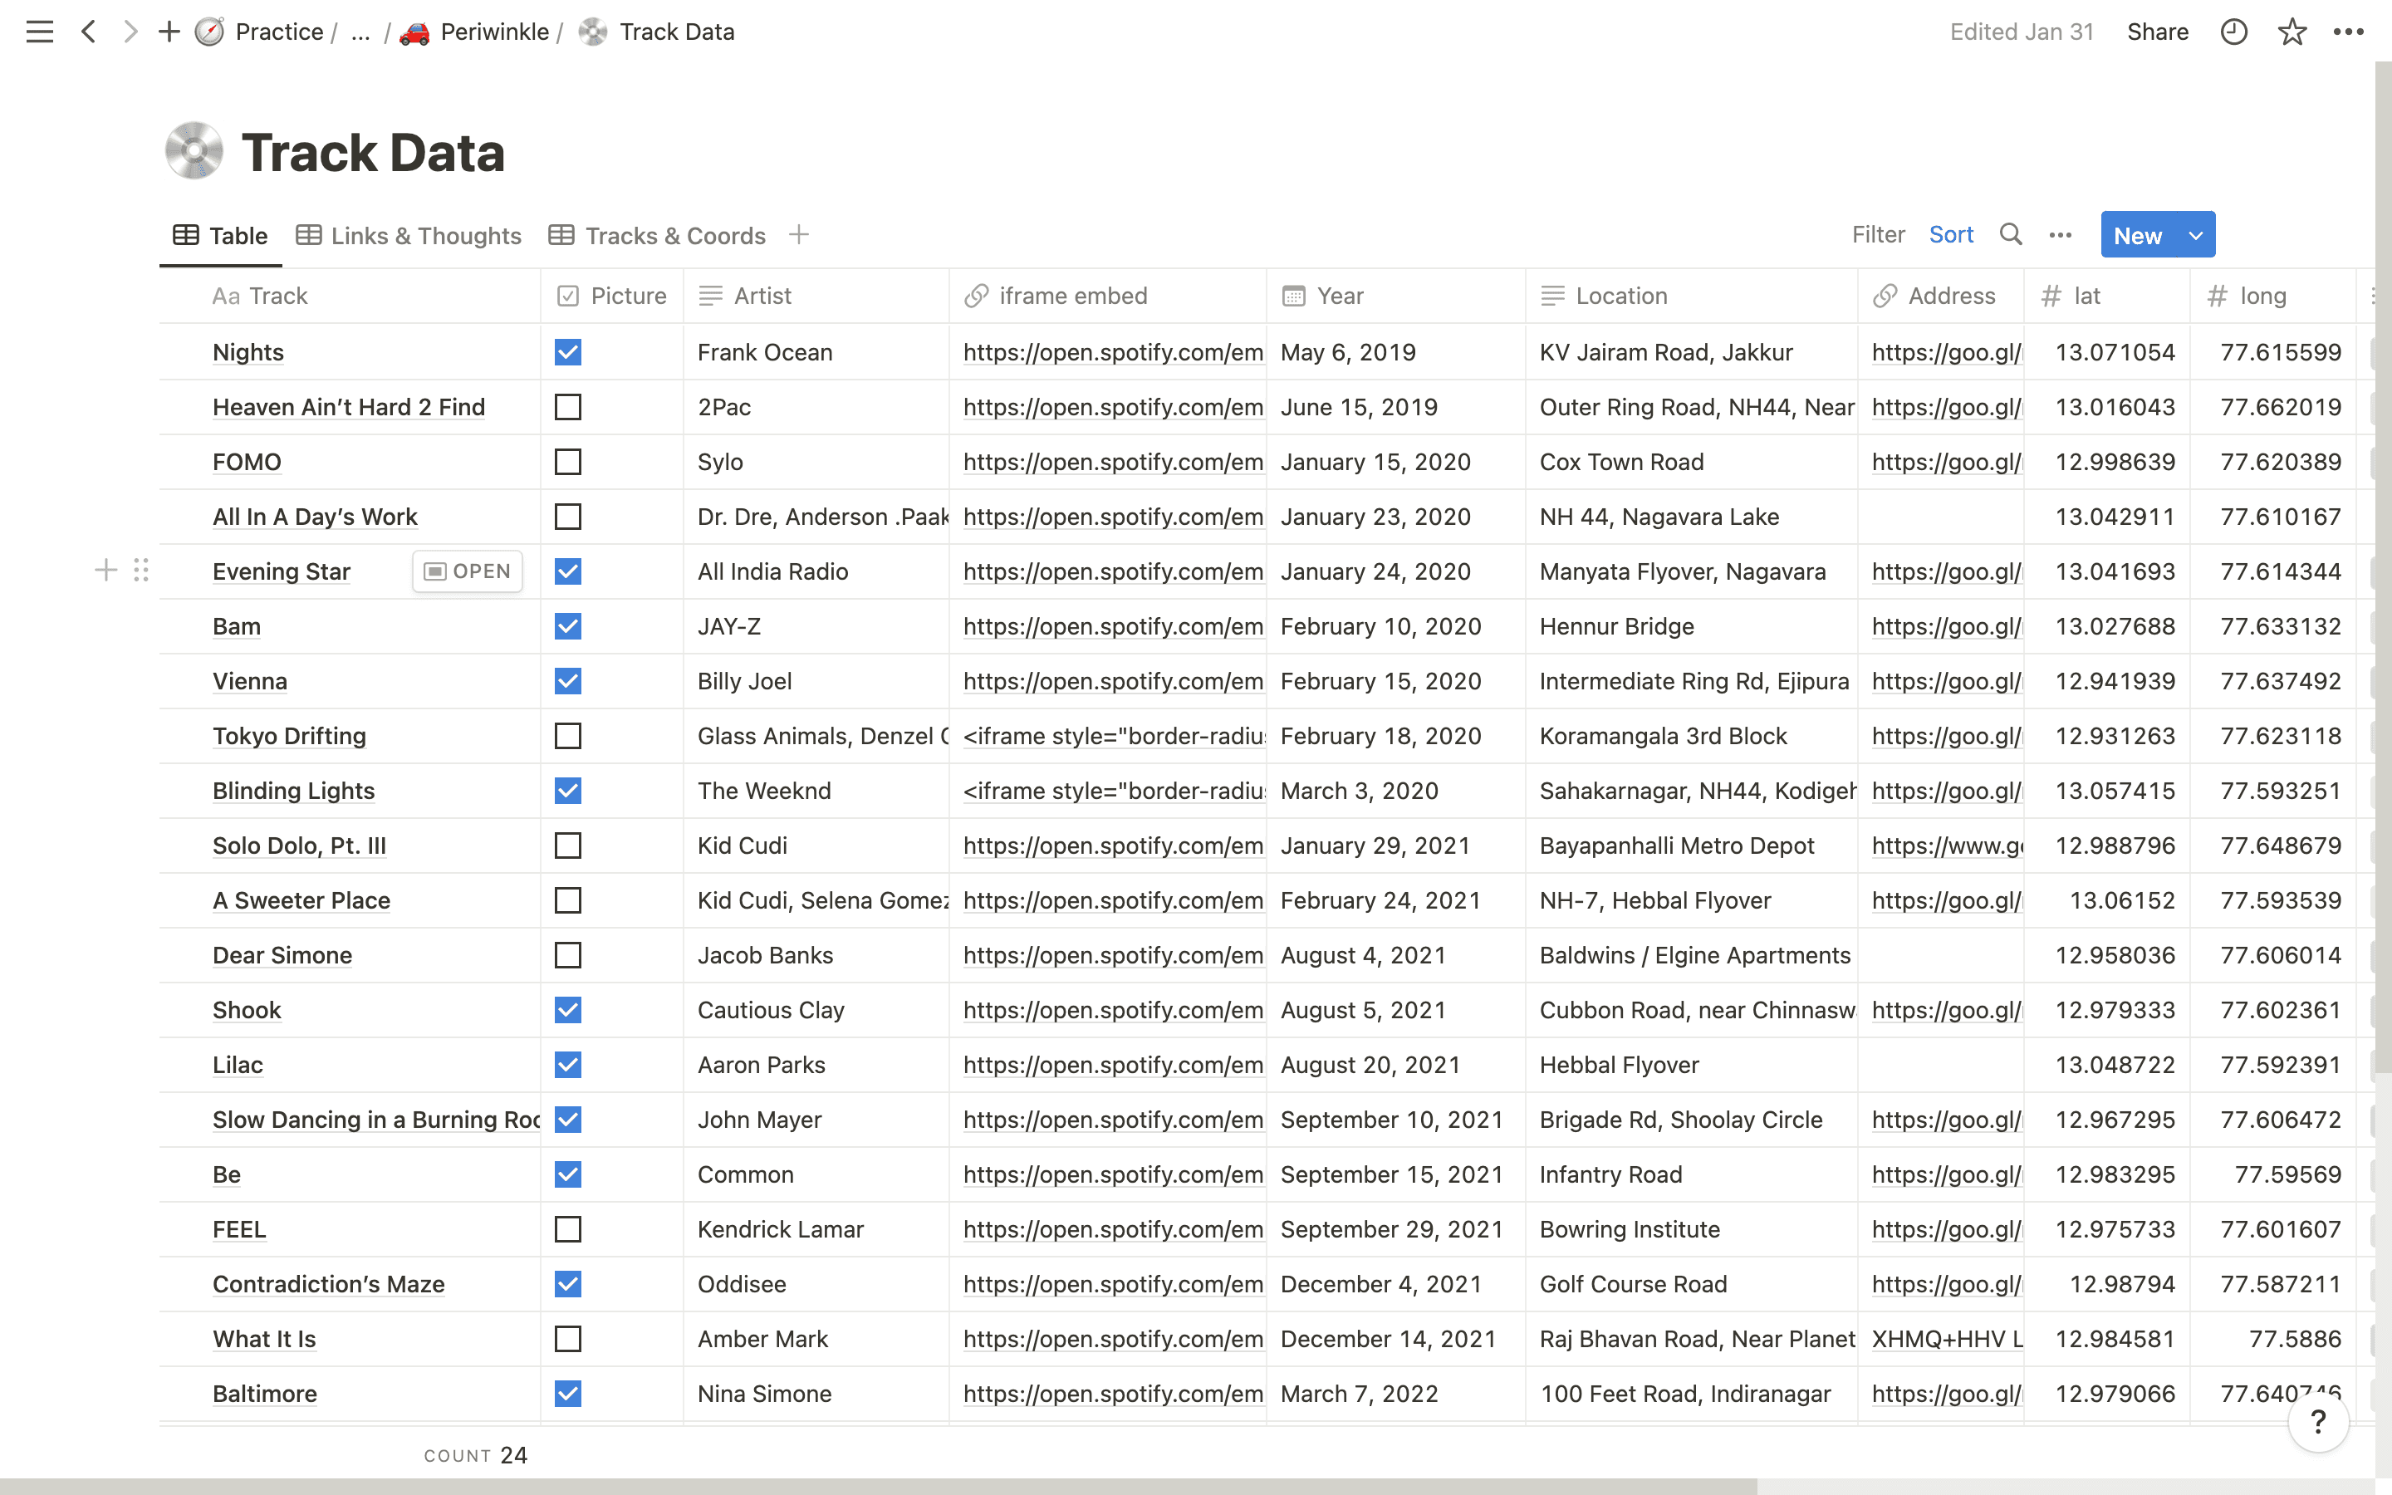Switch to Links & Thoughts tab
Screen dimensions: 2392x1495
(409, 235)
